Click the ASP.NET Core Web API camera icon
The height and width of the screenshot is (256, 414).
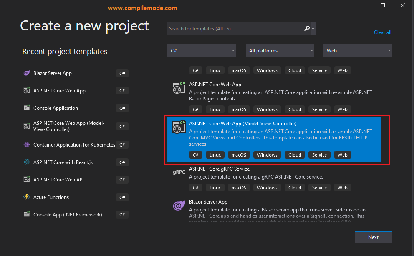27,179
